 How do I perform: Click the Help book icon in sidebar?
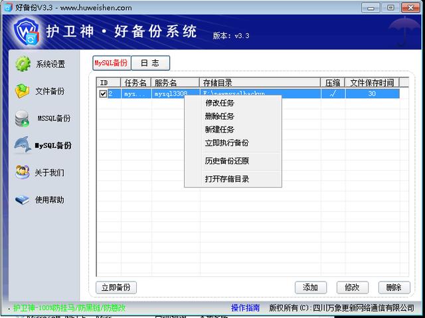coord(22,200)
